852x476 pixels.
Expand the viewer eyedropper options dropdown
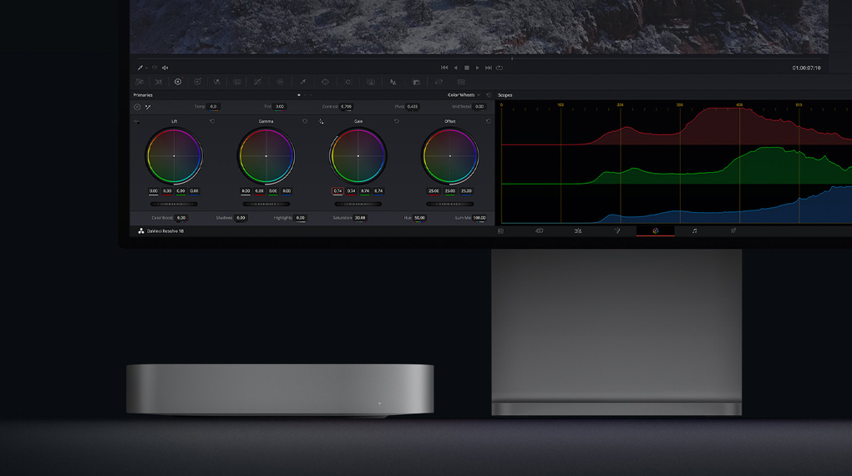147,68
